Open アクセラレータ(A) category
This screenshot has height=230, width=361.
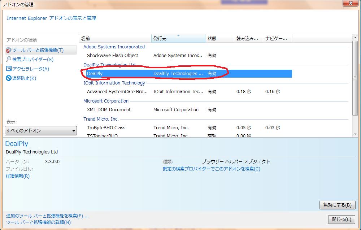point(31,69)
